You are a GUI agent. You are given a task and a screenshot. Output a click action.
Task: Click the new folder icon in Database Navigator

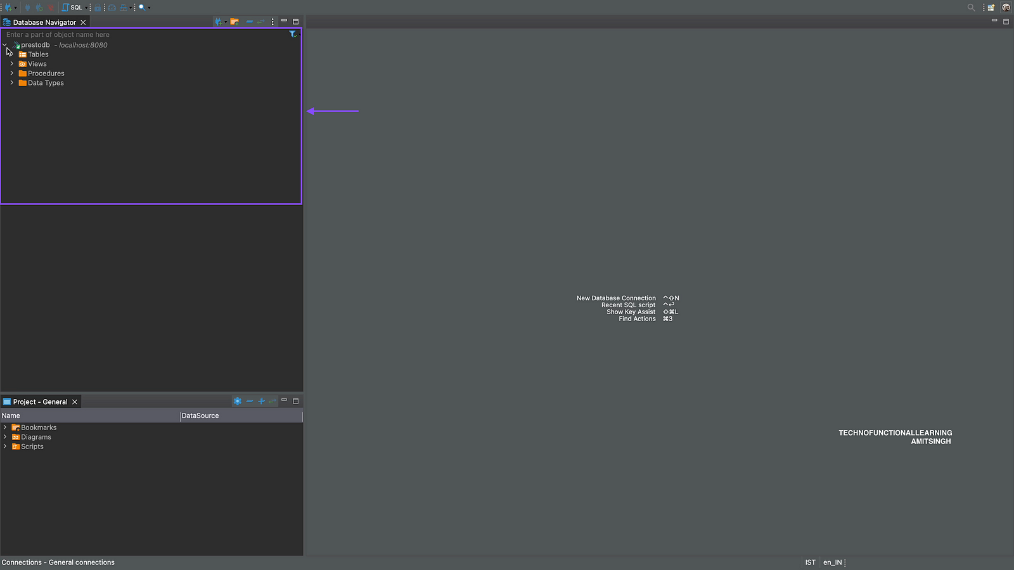coord(234,22)
